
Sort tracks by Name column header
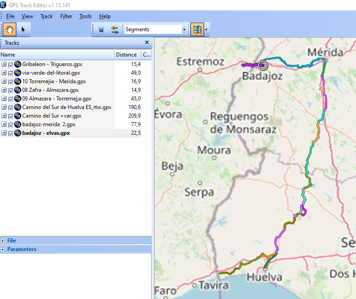tap(57, 55)
